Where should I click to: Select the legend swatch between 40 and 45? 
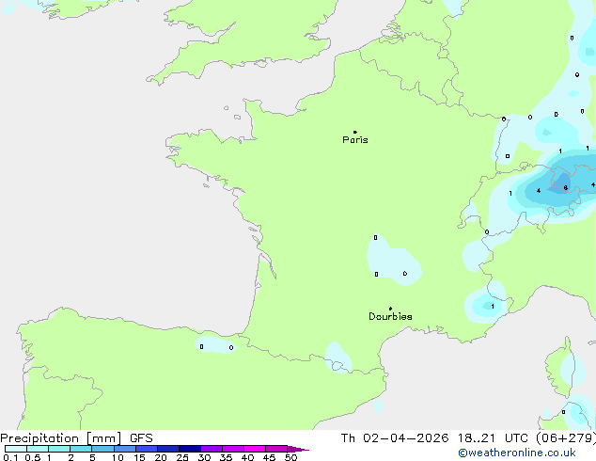255,449
